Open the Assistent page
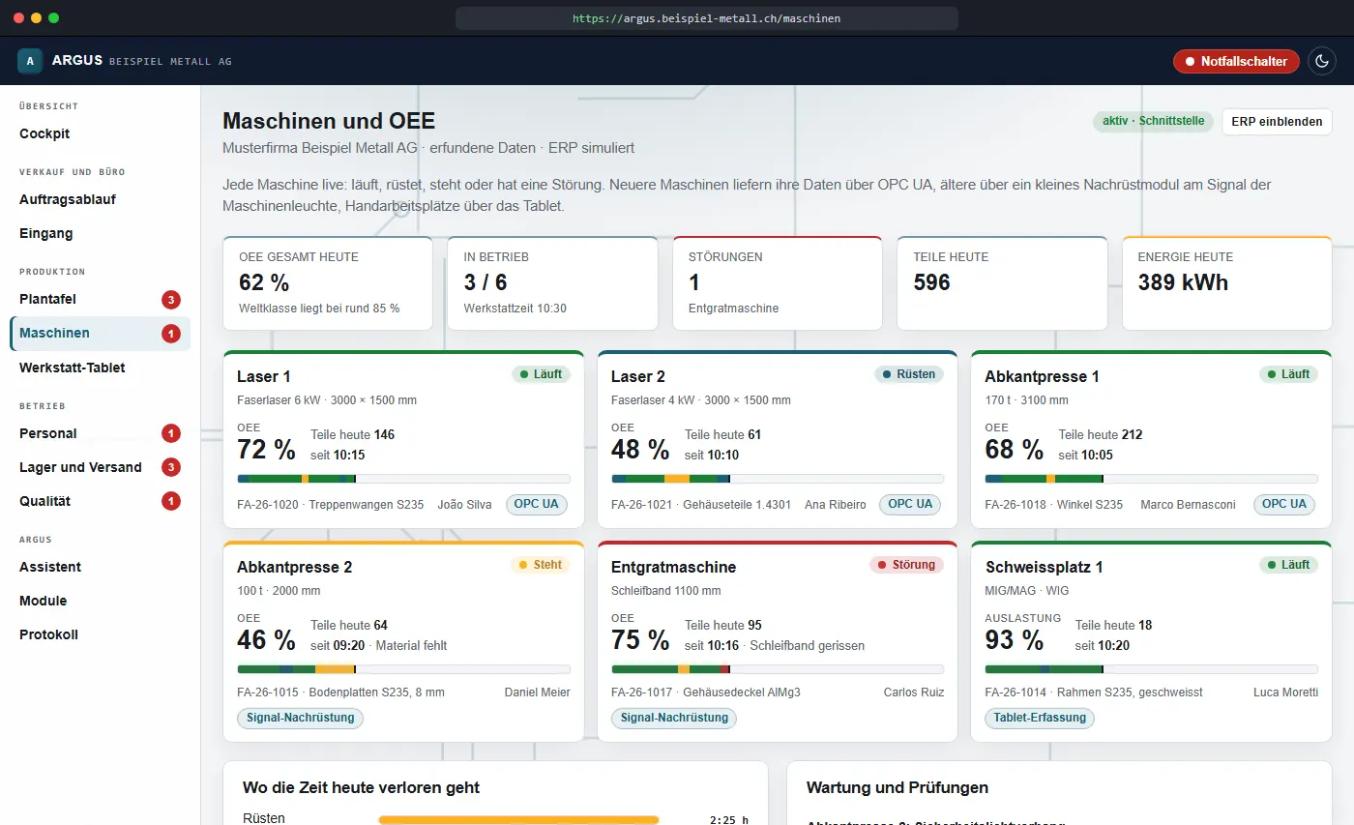This screenshot has height=825, width=1354. click(x=100, y=567)
